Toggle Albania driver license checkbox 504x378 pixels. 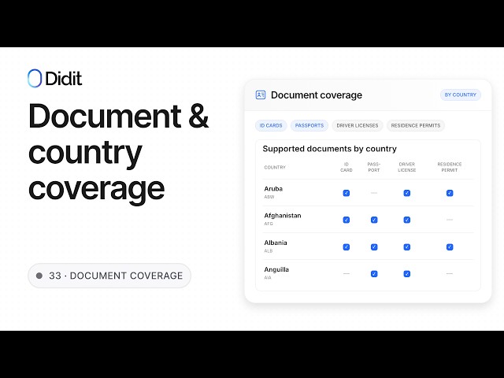click(x=406, y=246)
